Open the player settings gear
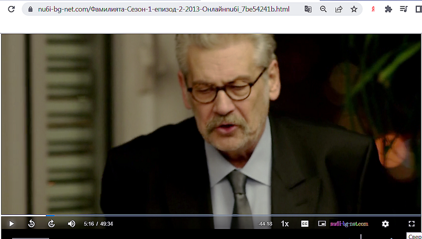Screen dimensions: 422x239 coord(386,224)
